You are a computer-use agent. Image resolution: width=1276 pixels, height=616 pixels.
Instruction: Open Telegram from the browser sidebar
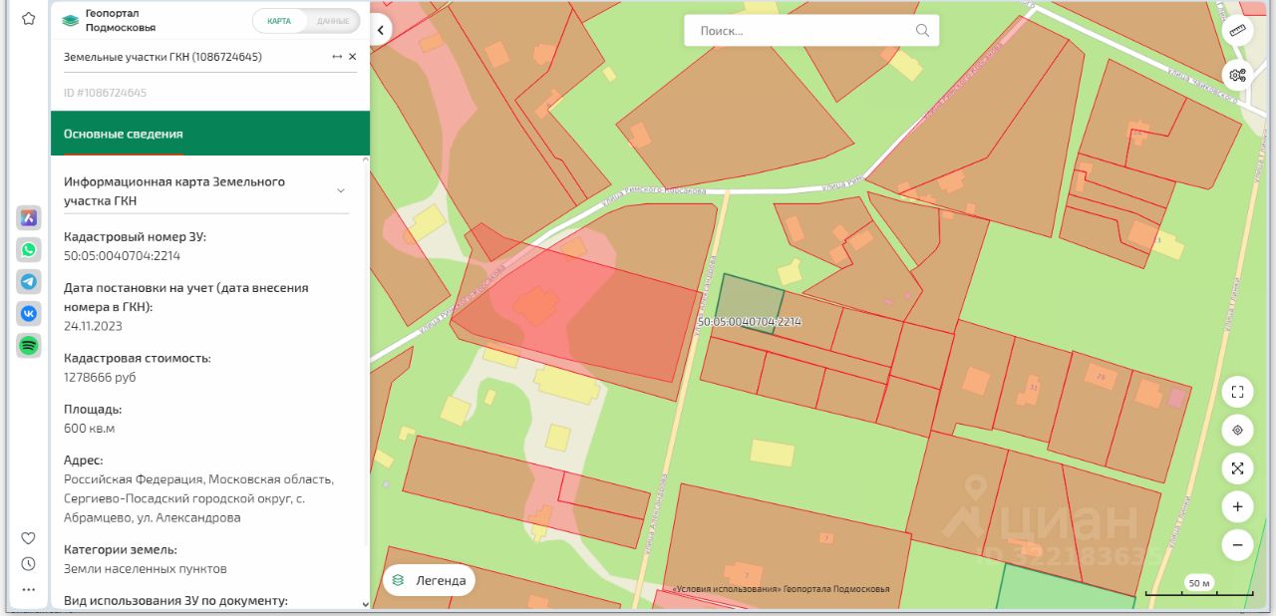tap(29, 282)
